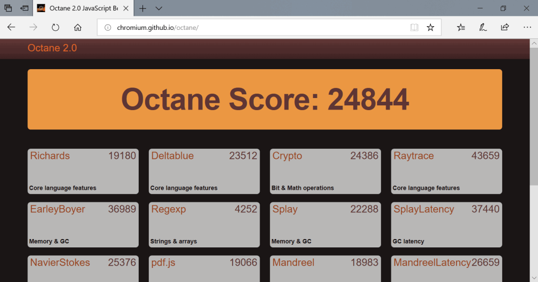Open Settings and more menu
Screen dimensions: 538x282
[x=527, y=27]
